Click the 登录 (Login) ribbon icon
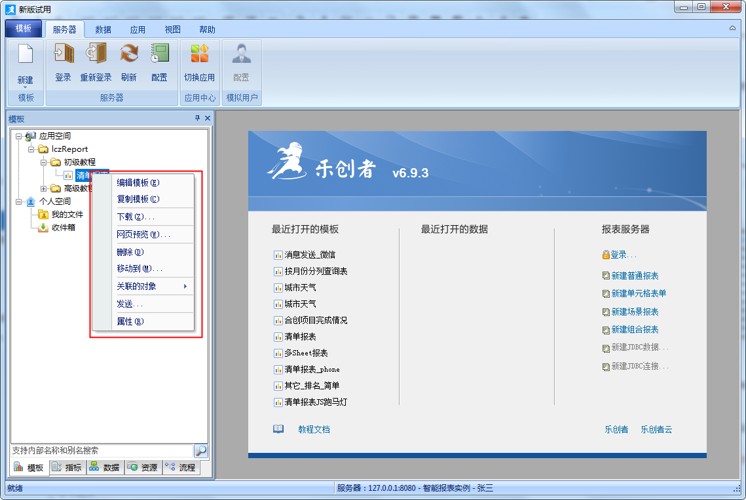Viewport: 746px width, 500px height. [x=64, y=54]
